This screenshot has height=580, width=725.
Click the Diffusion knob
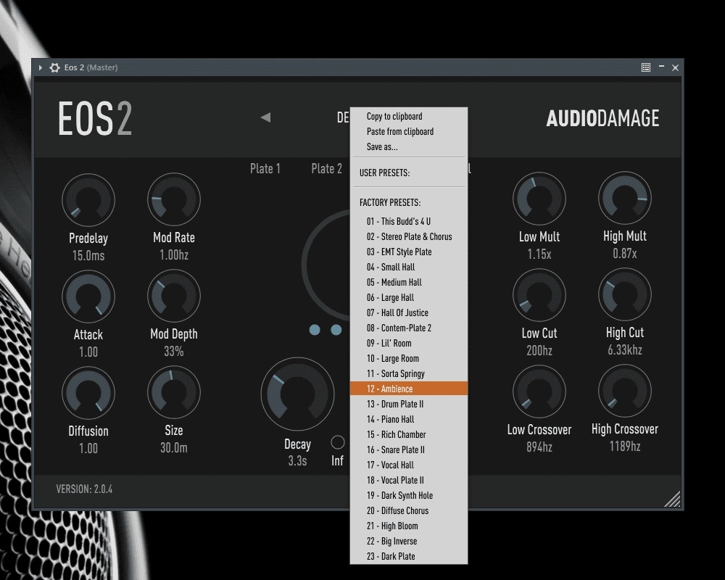pos(88,393)
